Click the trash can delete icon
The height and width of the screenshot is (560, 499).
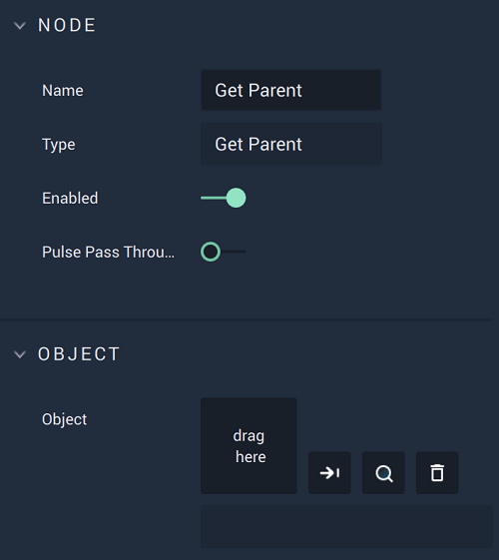(437, 472)
